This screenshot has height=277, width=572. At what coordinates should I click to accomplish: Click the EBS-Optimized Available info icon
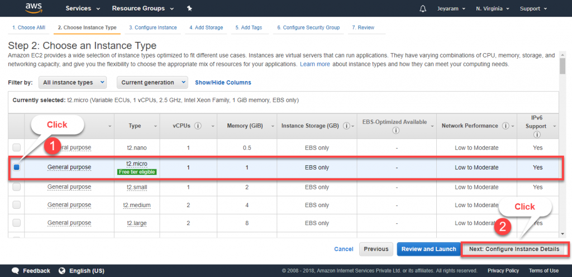[397, 130]
